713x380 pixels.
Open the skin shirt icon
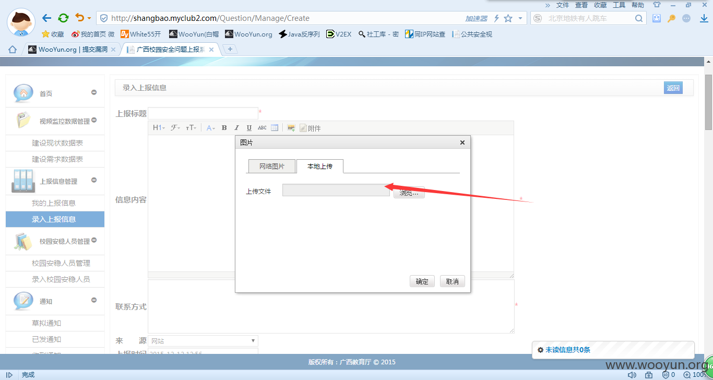click(657, 5)
